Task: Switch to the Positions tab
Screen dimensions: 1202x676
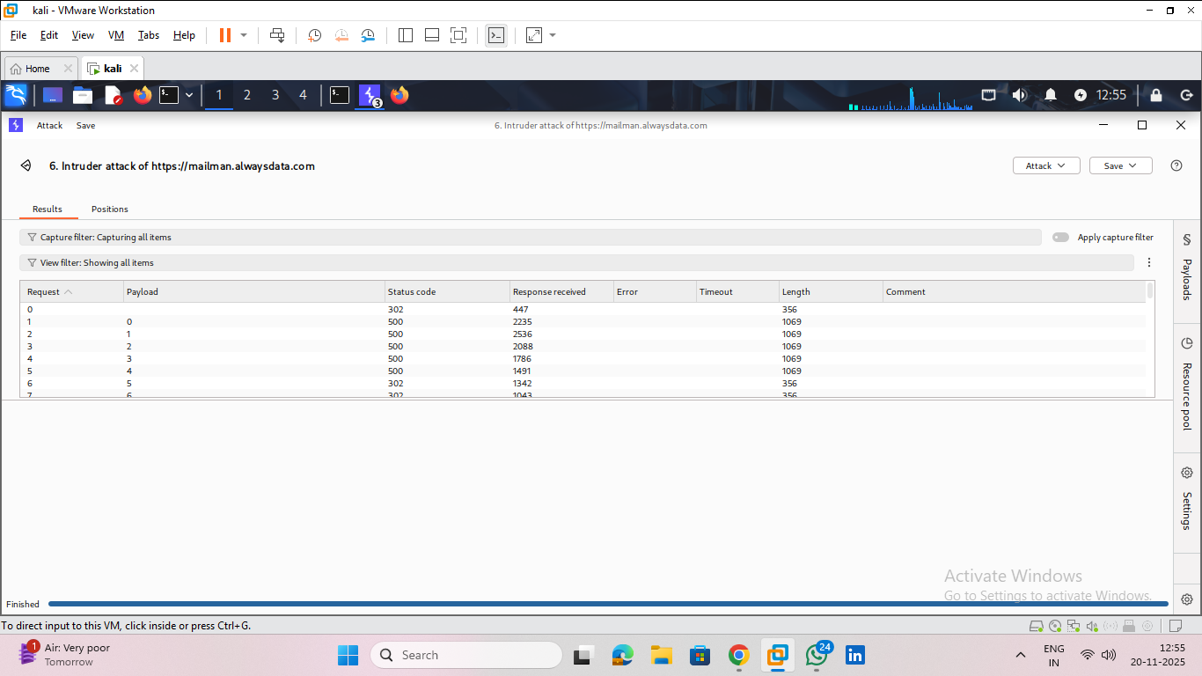Action: coord(110,209)
